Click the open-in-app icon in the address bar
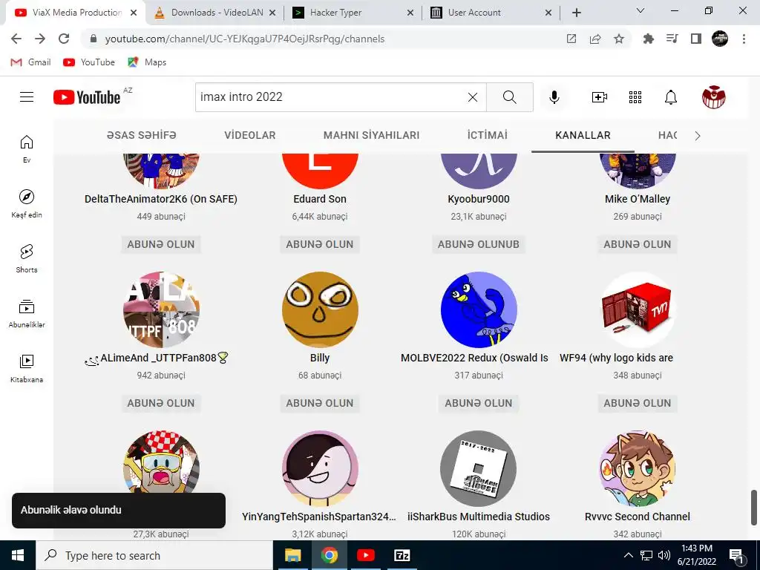Screen dimensions: 760x570 [x=571, y=39]
